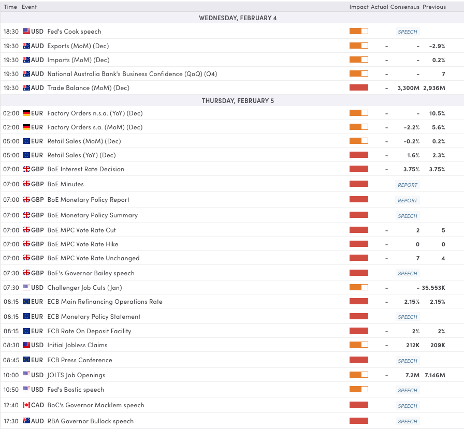Click the Wednesday, February 4 date header
This screenshot has width=464, height=429.
click(238, 18)
